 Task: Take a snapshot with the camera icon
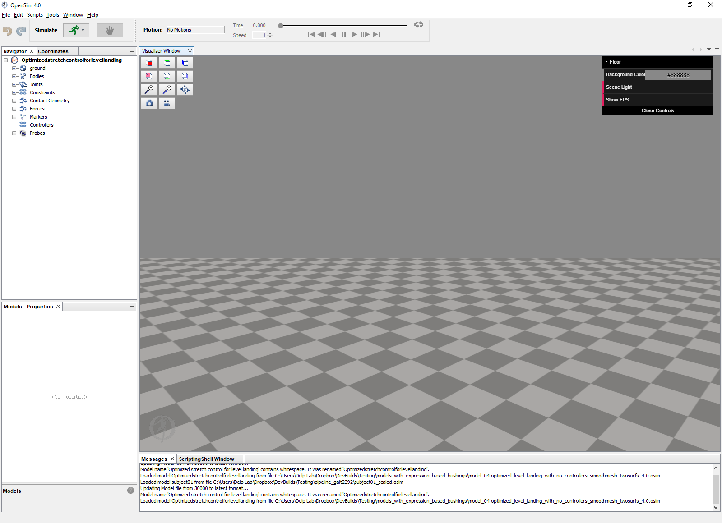(x=149, y=103)
